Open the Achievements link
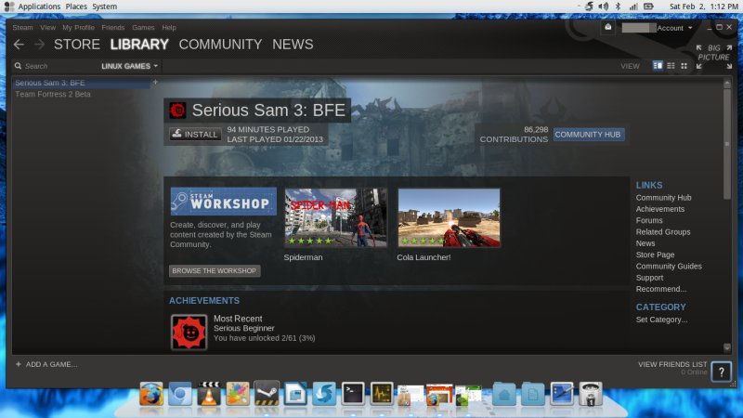Screen dimensions: 743x418 pos(660,209)
